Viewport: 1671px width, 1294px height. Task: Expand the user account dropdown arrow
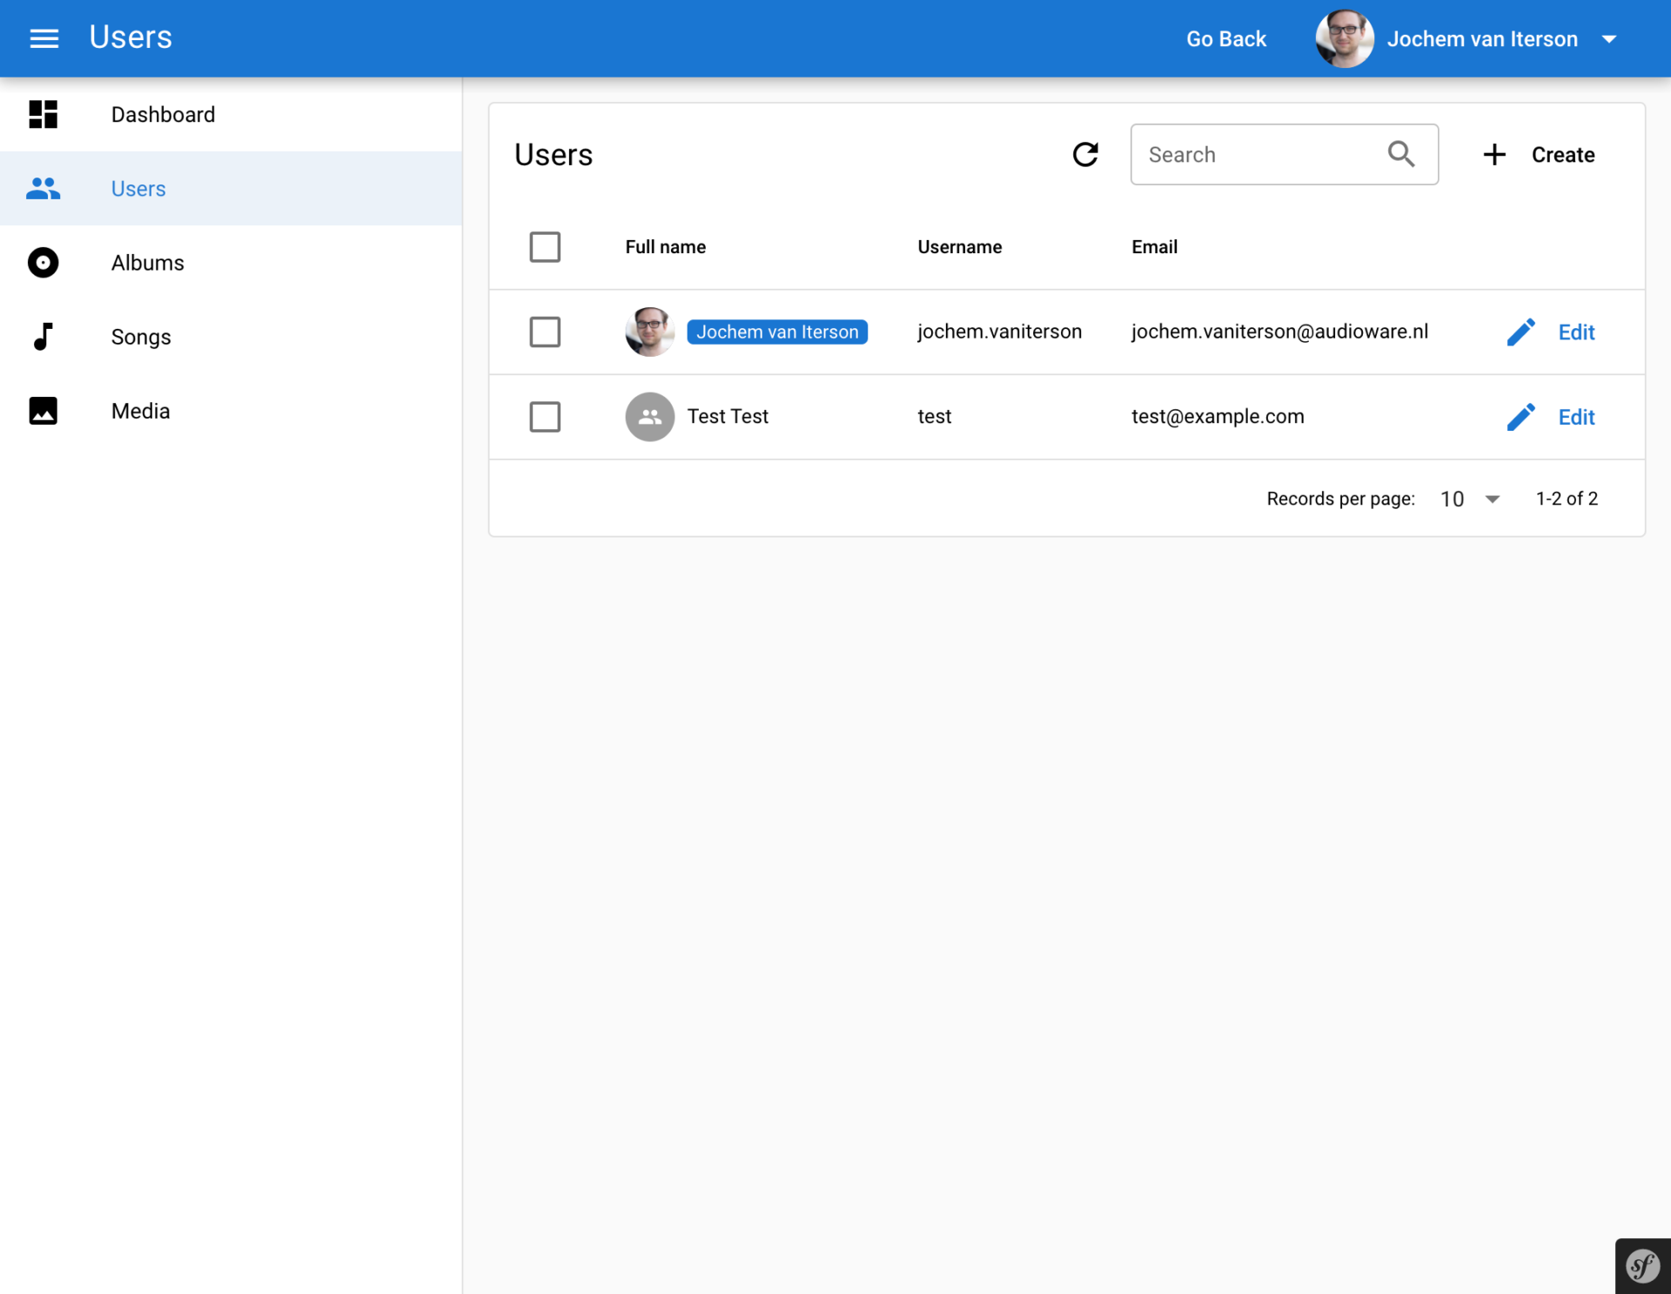point(1609,39)
